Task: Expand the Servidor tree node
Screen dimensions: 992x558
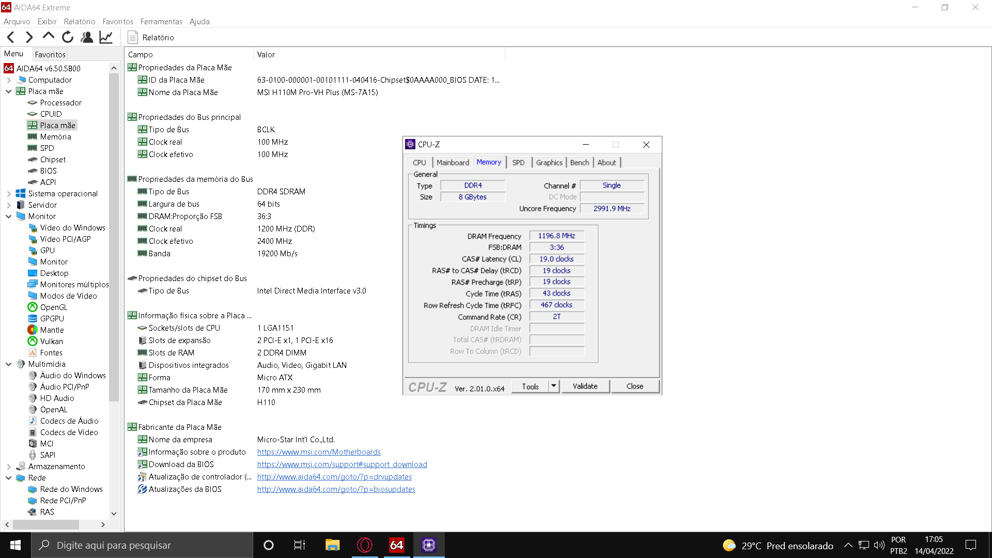Action: [9, 205]
